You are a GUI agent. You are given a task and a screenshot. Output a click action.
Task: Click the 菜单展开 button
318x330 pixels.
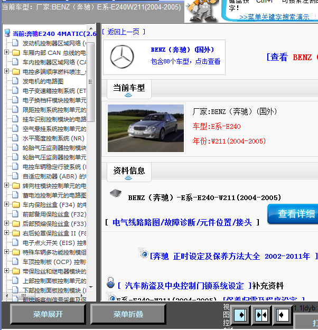click(48, 314)
